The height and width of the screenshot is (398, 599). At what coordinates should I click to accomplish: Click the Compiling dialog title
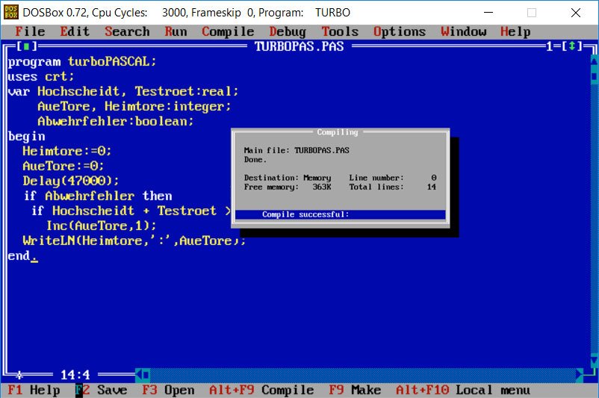click(x=338, y=132)
